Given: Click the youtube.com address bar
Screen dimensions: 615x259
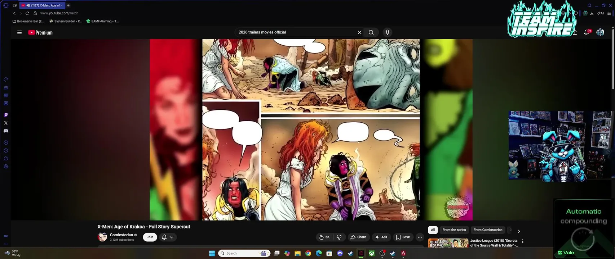Looking at the screenshot, I should pos(59,13).
